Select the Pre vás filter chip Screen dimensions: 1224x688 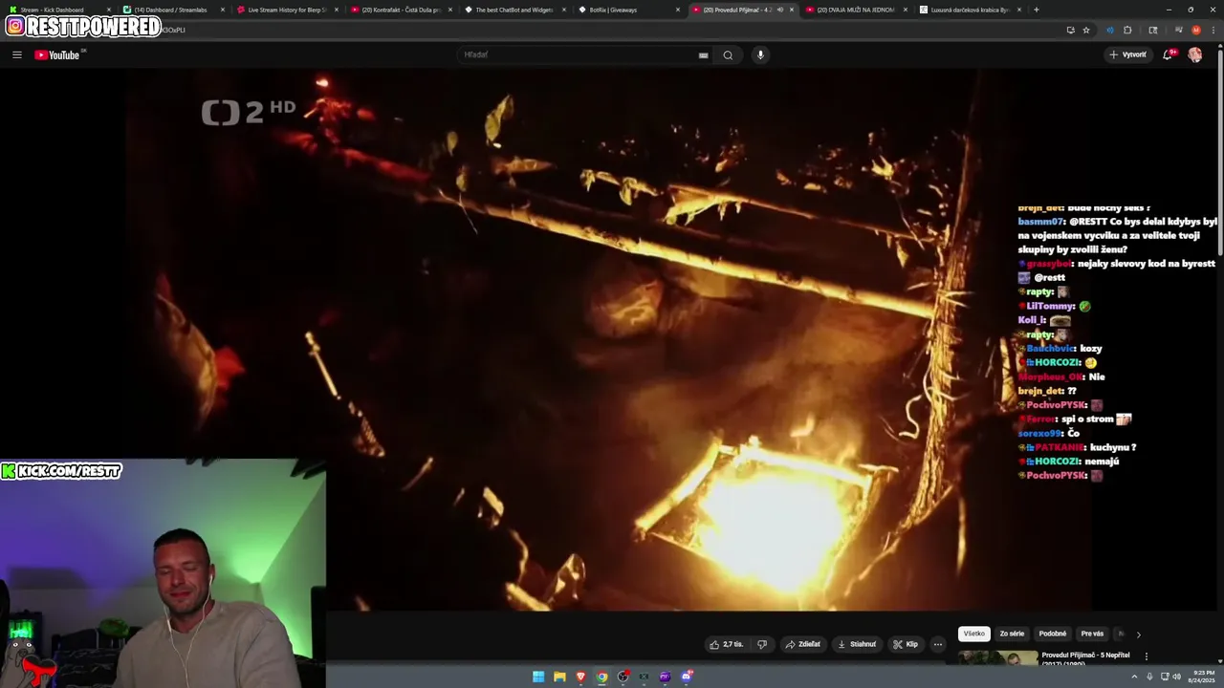(x=1092, y=634)
